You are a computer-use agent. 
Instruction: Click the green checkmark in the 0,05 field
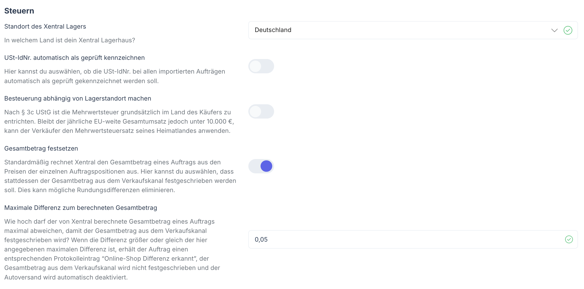569,240
